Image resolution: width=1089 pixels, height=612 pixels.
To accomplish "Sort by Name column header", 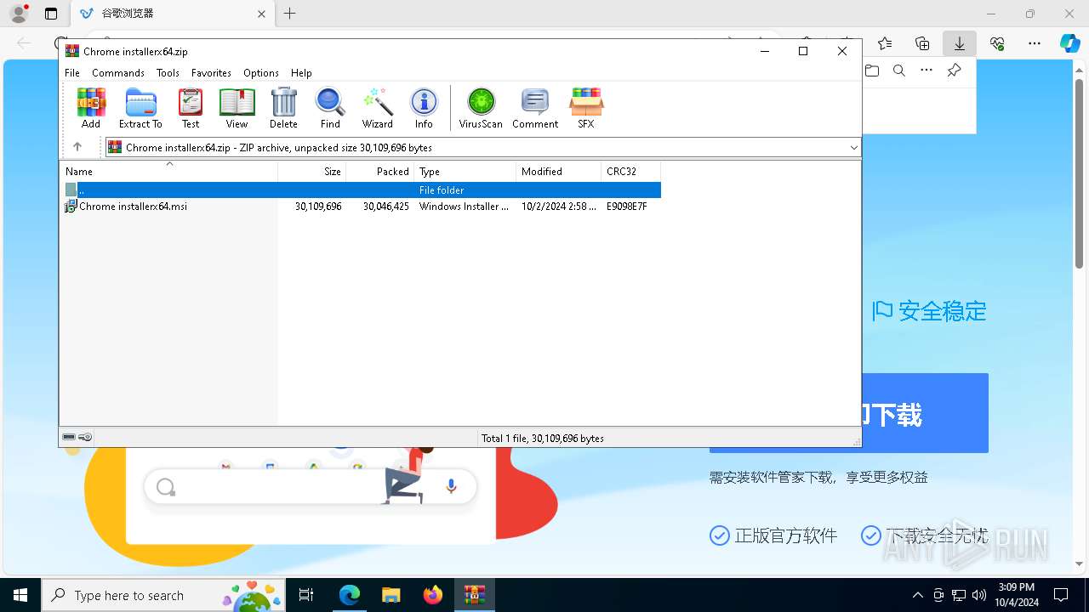I will pos(168,171).
